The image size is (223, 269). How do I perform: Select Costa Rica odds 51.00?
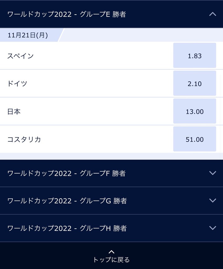tap(195, 139)
